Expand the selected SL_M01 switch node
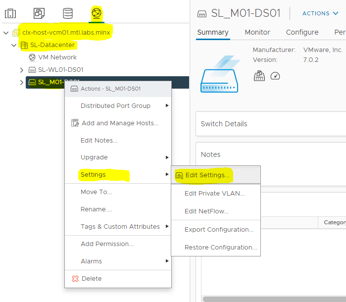 (22, 83)
